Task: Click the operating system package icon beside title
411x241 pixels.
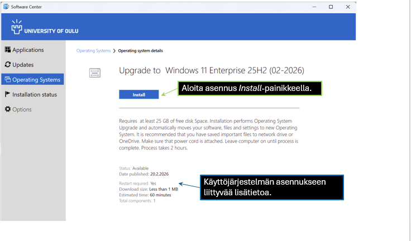Action: [x=94, y=73]
